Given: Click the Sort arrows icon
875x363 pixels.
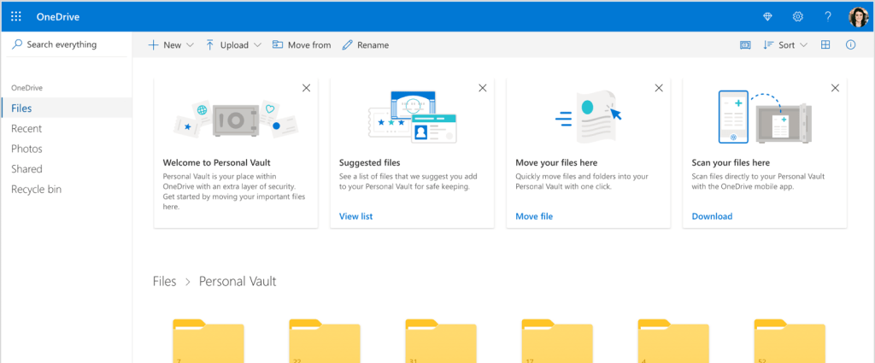Looking at the screenshot, I should (768, 45).
